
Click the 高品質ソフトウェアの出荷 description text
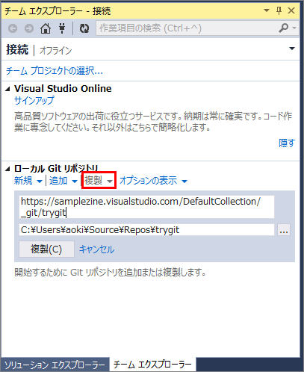(x=153, y=122)
